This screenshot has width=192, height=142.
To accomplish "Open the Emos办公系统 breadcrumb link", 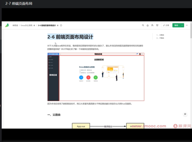I will [26, 25].
